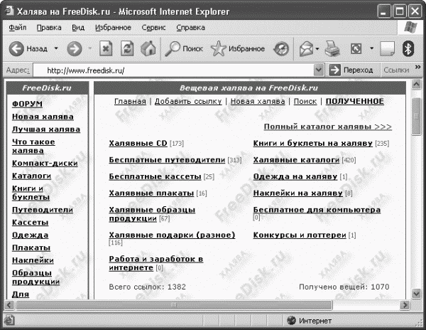426x330 pixels.
Task: Open the ФОРУМ sidebar link
Action: 27,104
